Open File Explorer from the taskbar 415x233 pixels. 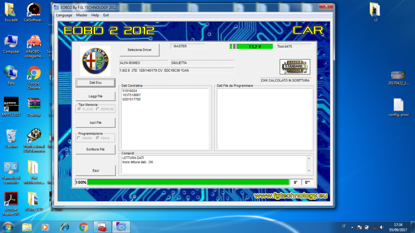click(27, 227)
